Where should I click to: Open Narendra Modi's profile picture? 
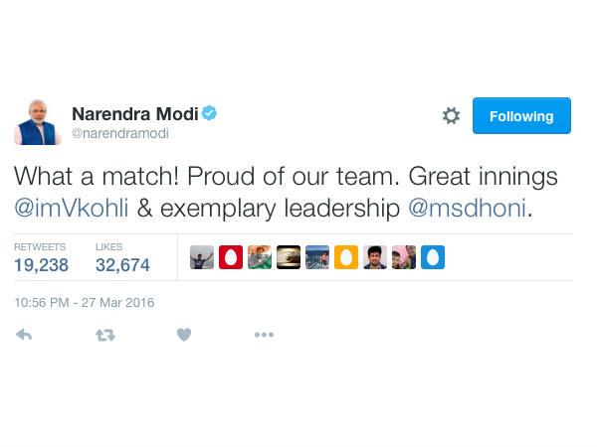pyautogui.click(x=38, y=122)
